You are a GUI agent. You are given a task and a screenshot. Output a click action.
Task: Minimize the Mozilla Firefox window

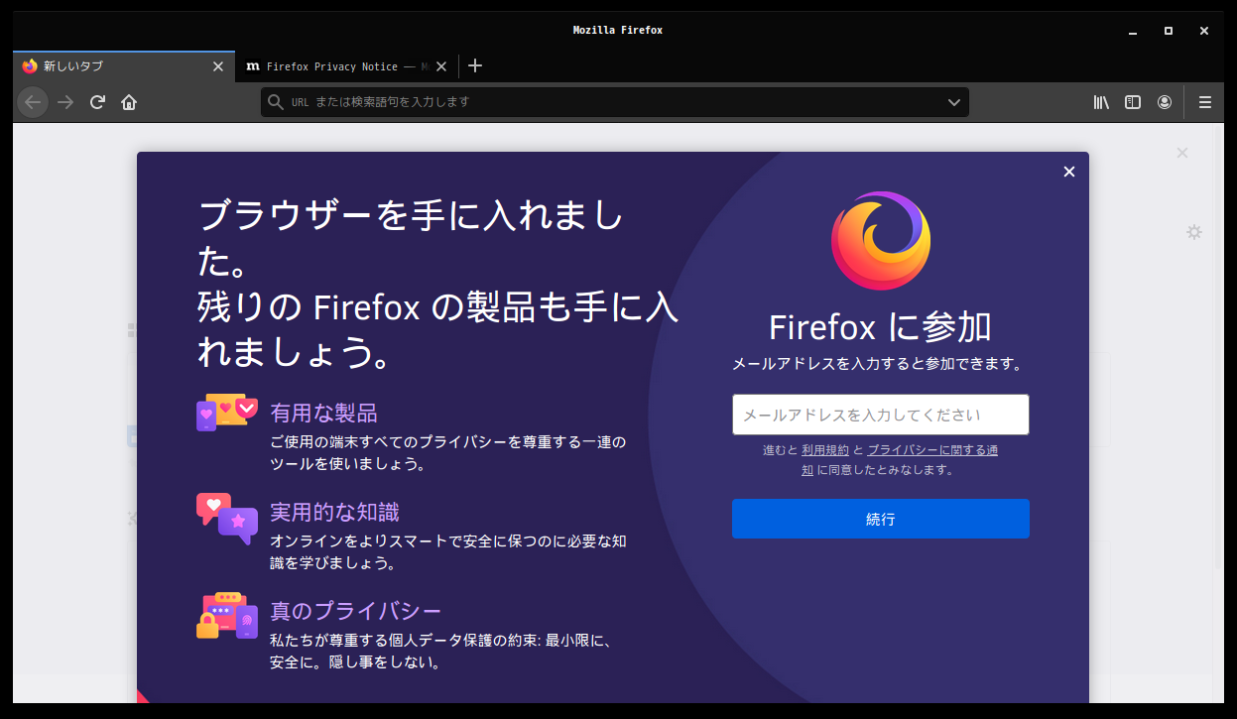point(1133,31)
